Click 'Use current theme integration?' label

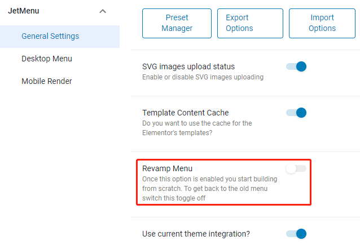(x=196, y=233)
